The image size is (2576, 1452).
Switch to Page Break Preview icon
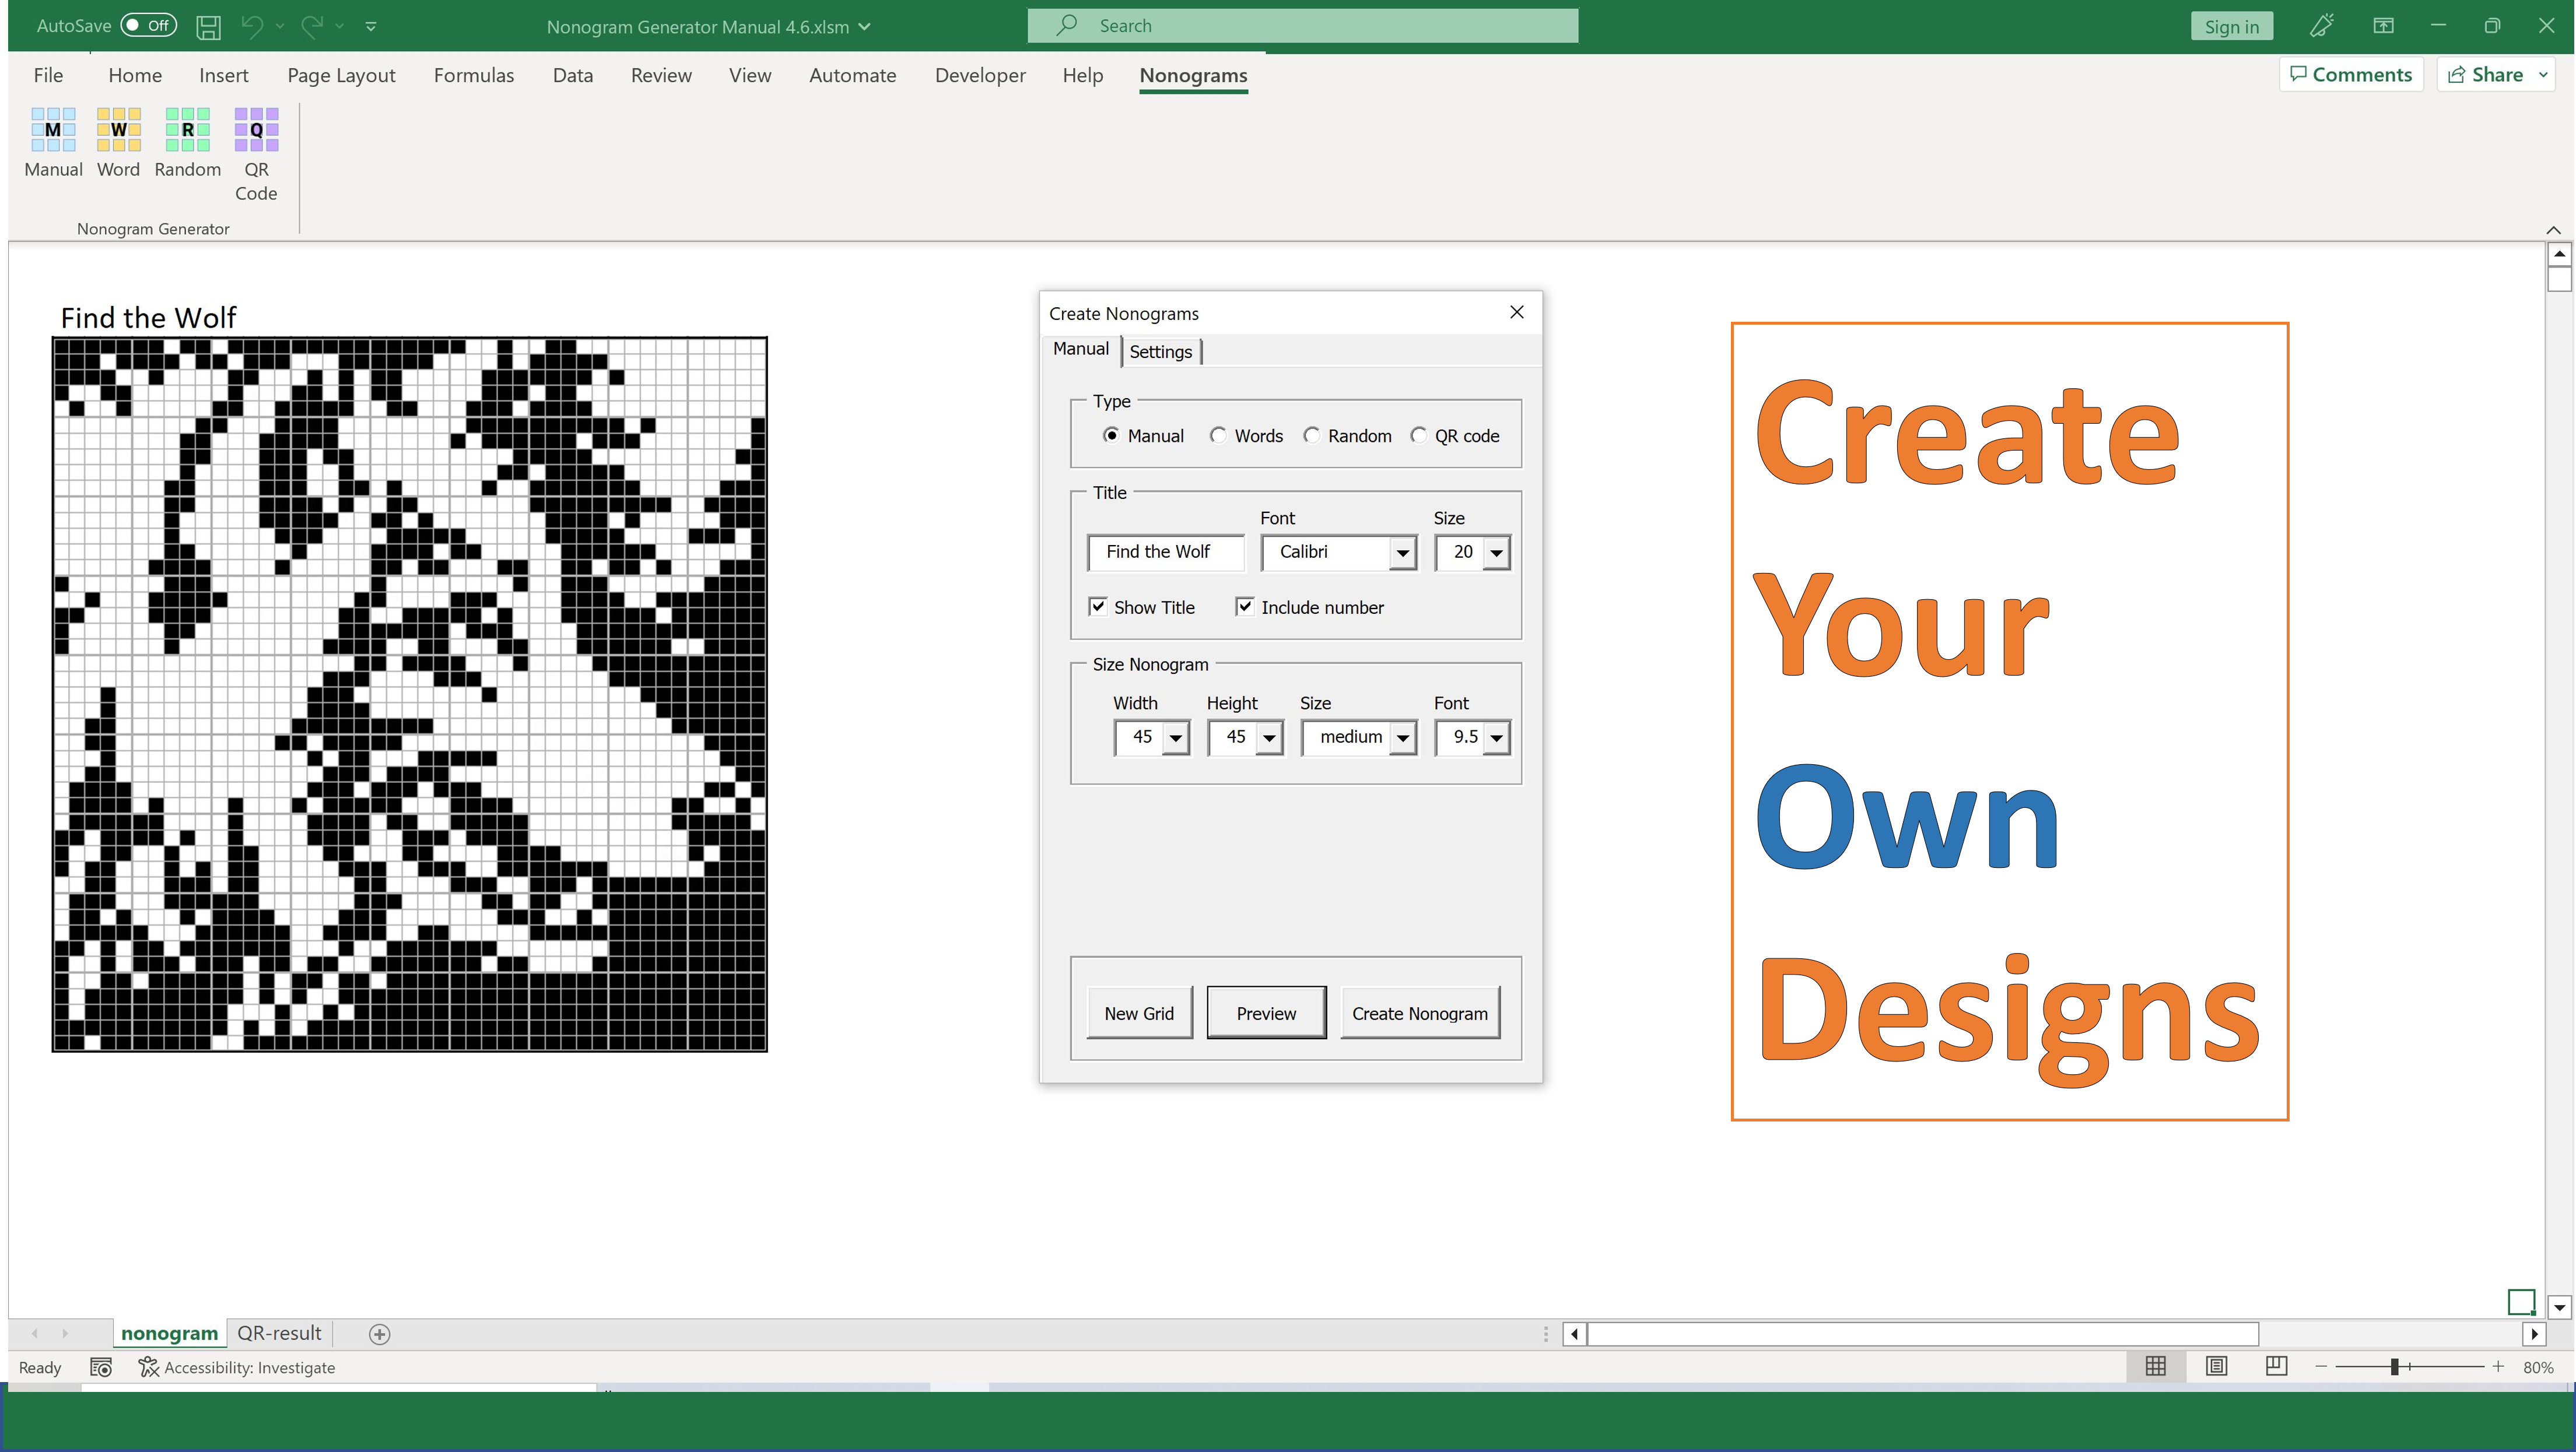point(2276,1366)
